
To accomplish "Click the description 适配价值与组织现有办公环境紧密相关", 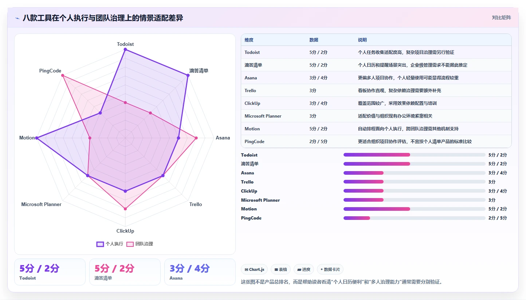I will coord(395,116).
